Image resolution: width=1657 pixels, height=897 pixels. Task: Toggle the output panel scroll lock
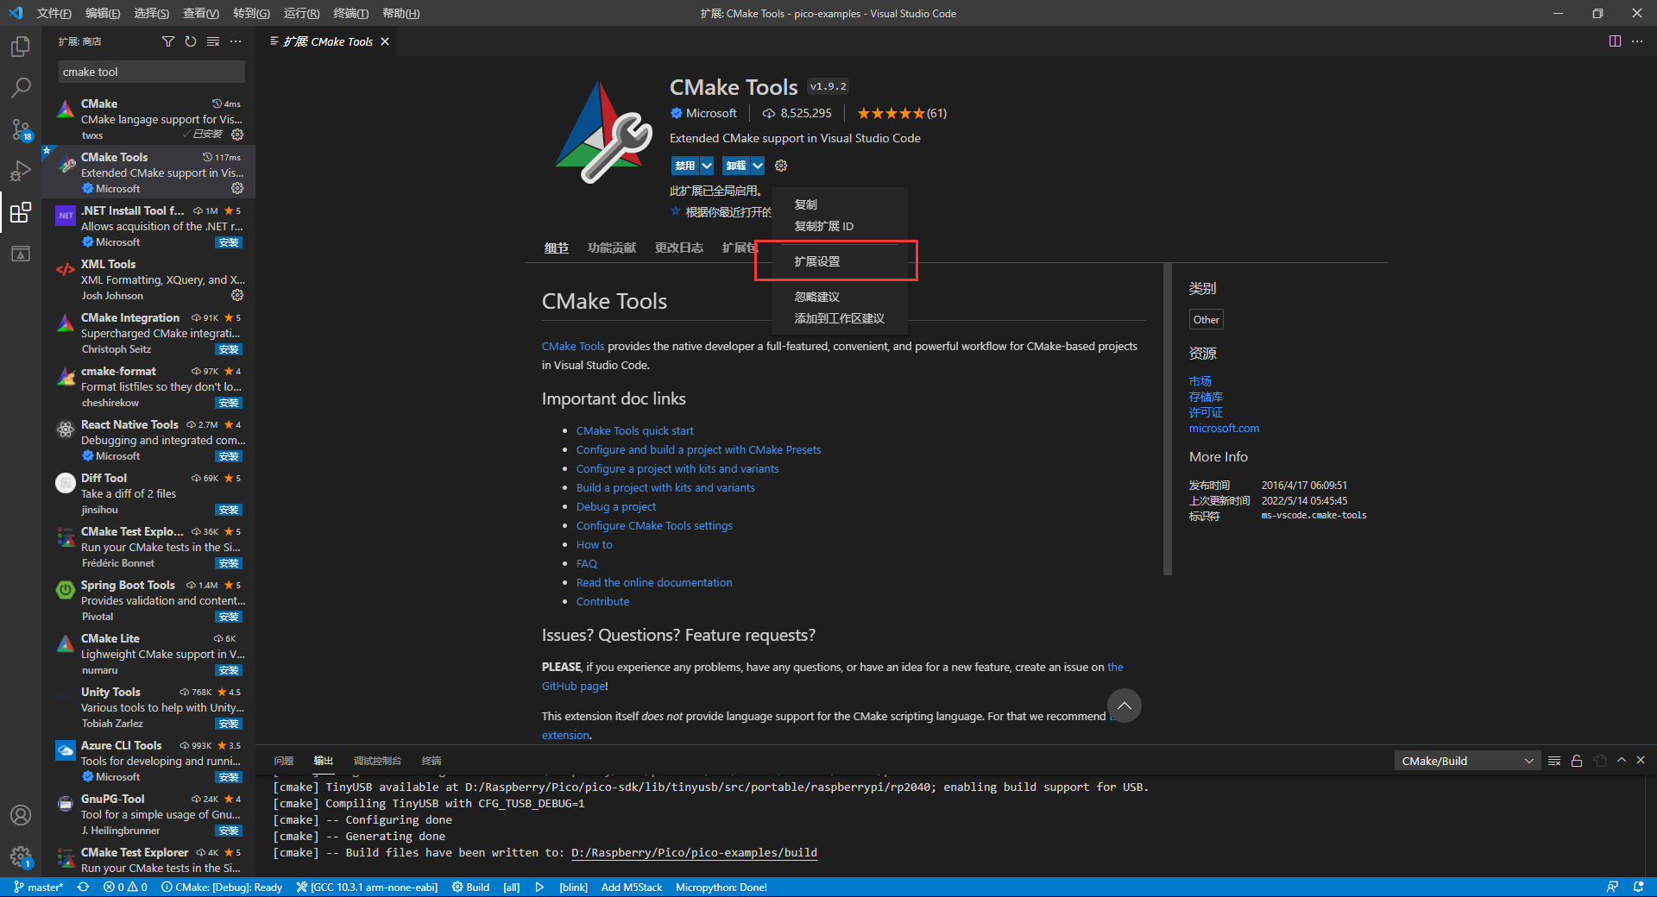tap(1577, 761)
